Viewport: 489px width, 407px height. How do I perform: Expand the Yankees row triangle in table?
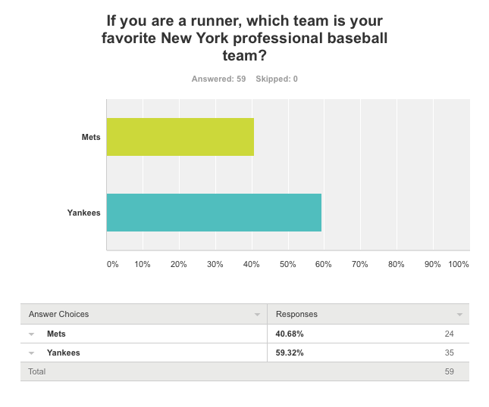32,353
